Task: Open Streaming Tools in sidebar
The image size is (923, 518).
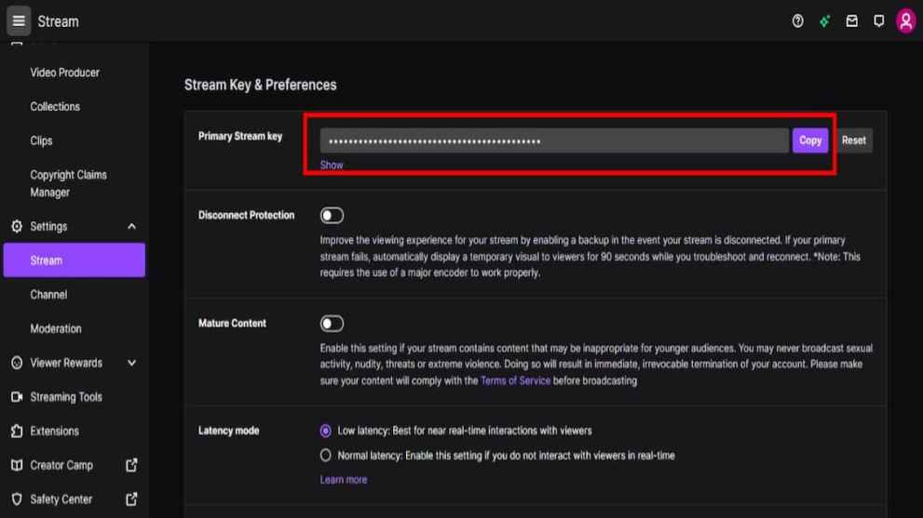Action: 65,397
